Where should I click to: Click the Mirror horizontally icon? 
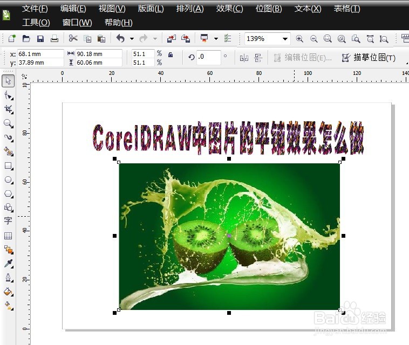244,58
